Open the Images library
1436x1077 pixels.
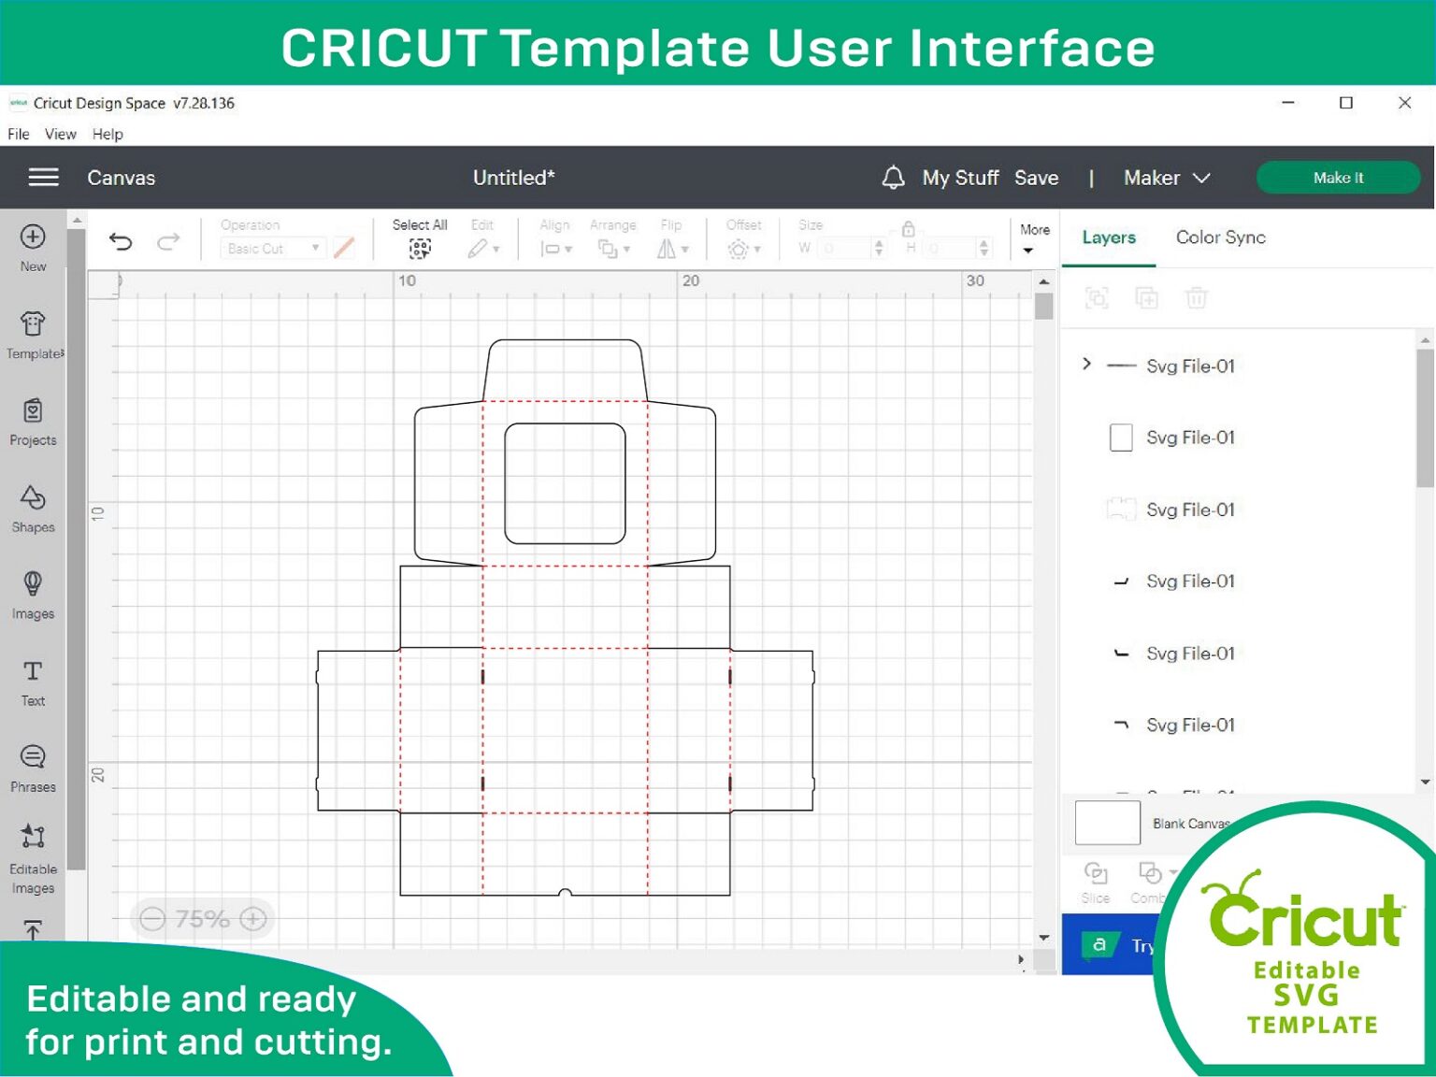(33, 596)
